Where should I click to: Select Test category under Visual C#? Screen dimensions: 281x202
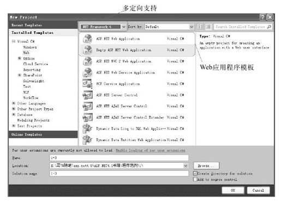click(x=27, y=87)
